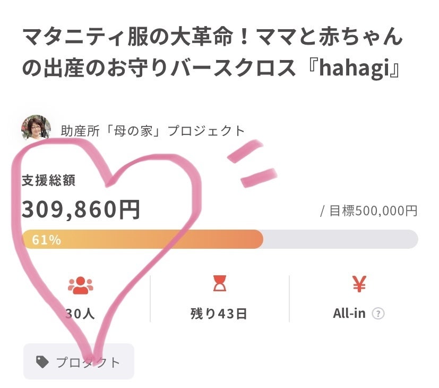
Task: Click the 残り43日 days remaining text
Action: pos(219,314)
